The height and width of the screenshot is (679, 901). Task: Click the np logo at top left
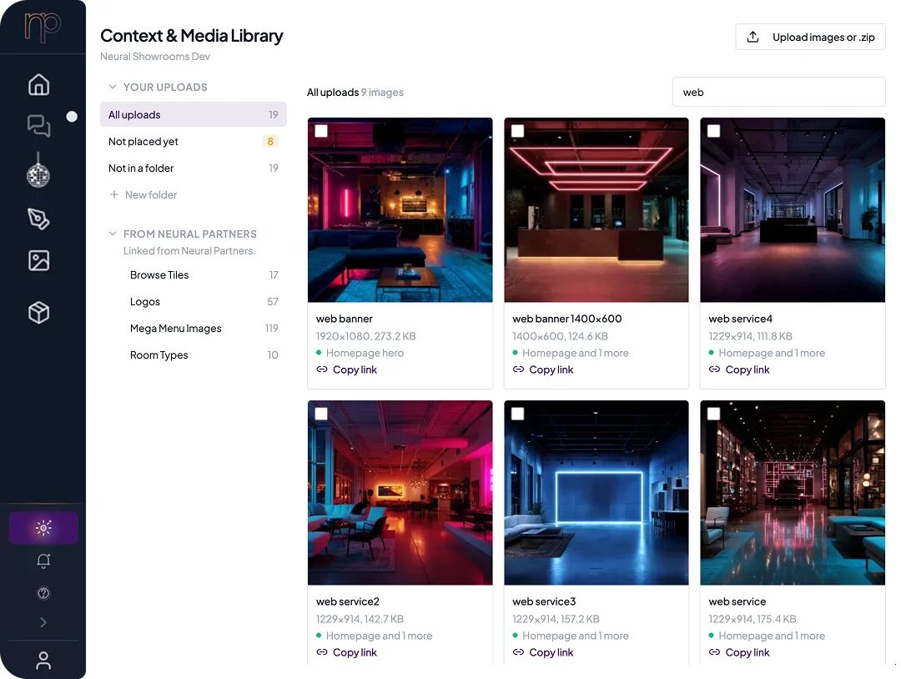click(43, 27)
